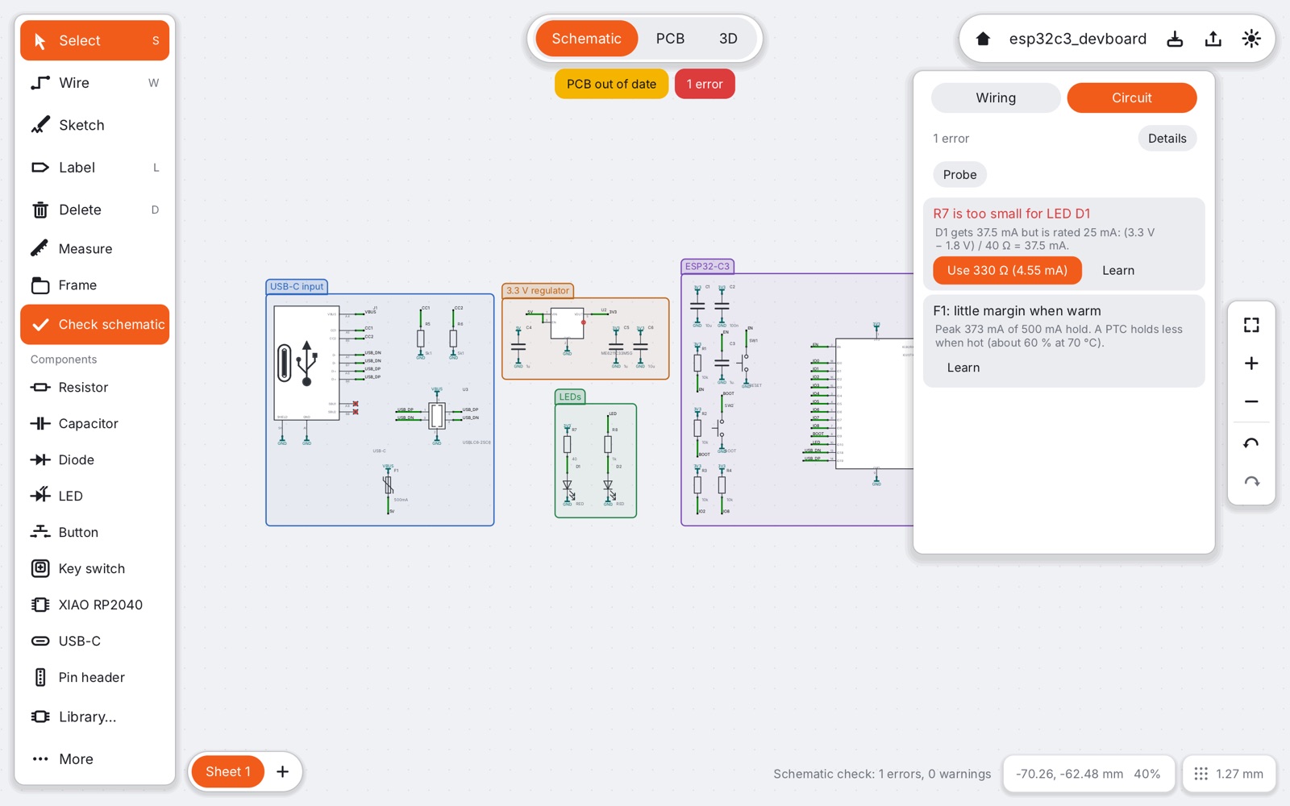Image resolution: width=1290 pixels, height=806 pixels.
Task: Open grid size 1.27 mm setting
Action: (1229, 774)
